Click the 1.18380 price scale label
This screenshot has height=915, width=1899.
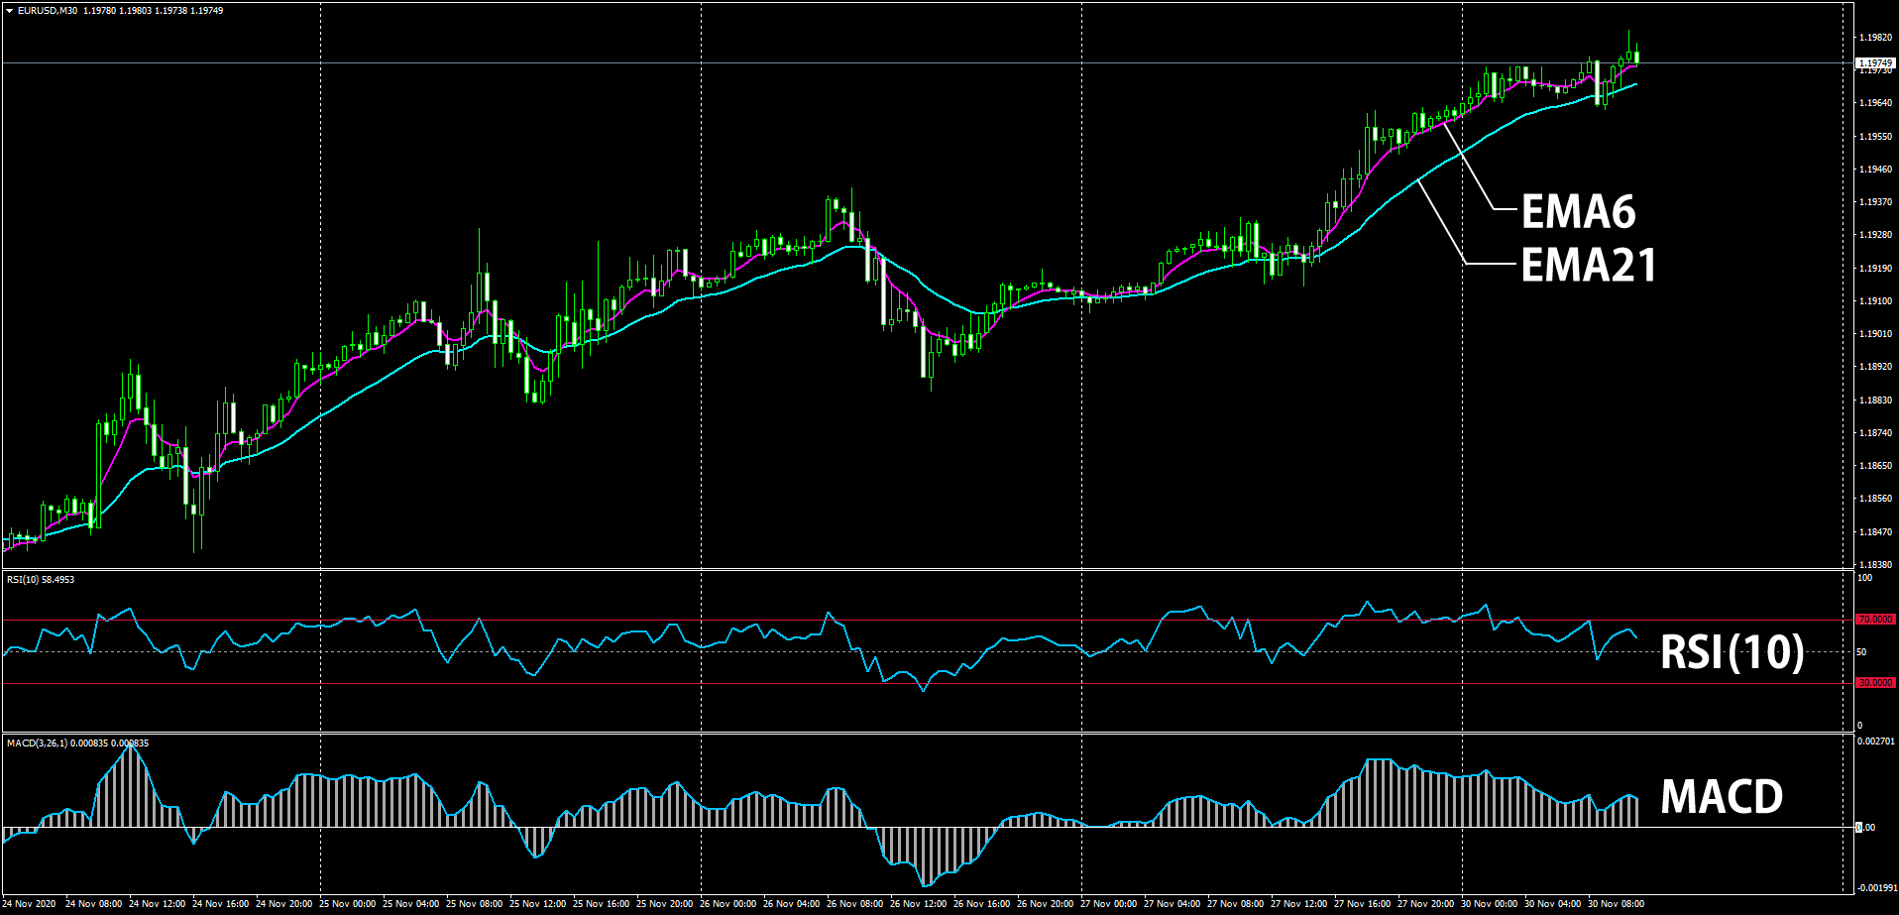pos(1875,564)
